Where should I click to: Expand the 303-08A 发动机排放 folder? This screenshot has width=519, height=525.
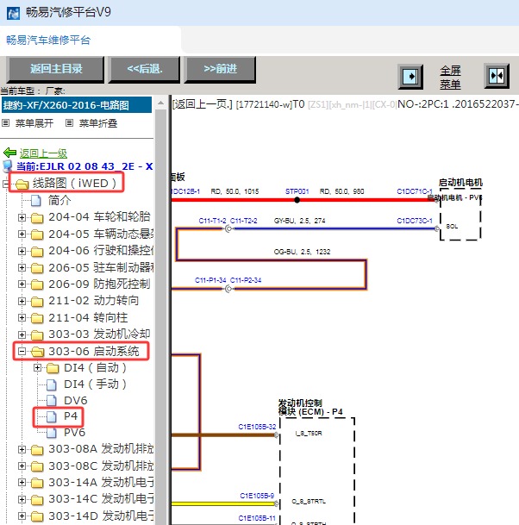tap(22, 449)
